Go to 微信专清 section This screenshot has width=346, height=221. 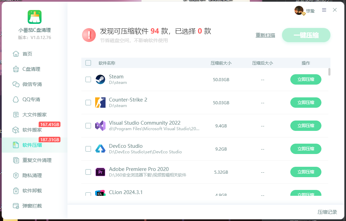click(35, 84)
